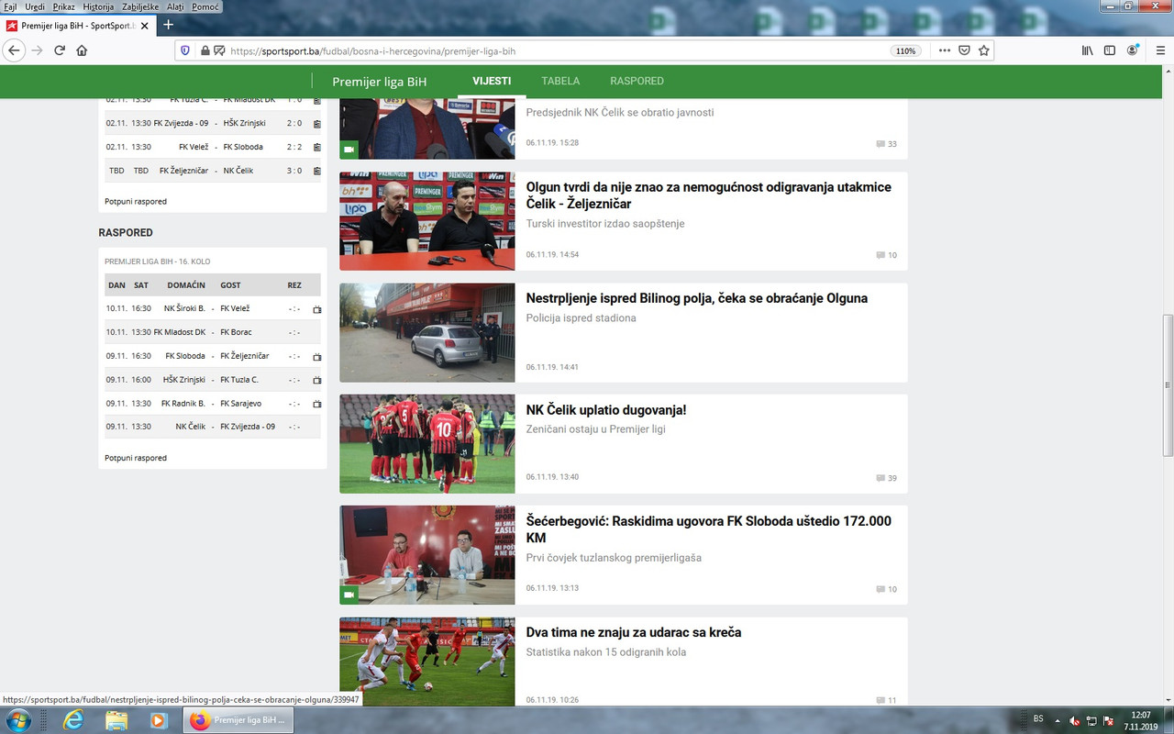Select VIJESTI tab
The height and width of the screenshot is (734, 1174).
(492, 81)
